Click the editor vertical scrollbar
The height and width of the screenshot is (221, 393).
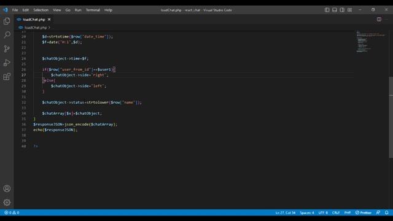[391, 117]
